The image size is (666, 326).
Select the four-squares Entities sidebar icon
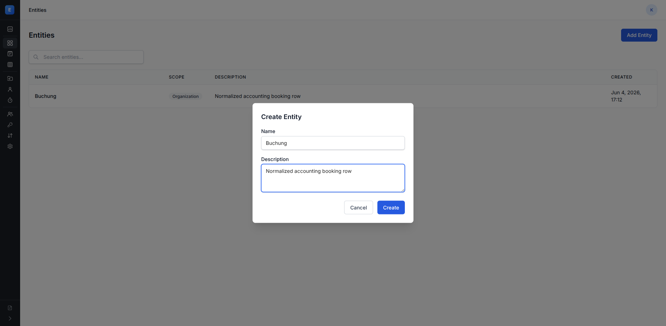(10, 43)
